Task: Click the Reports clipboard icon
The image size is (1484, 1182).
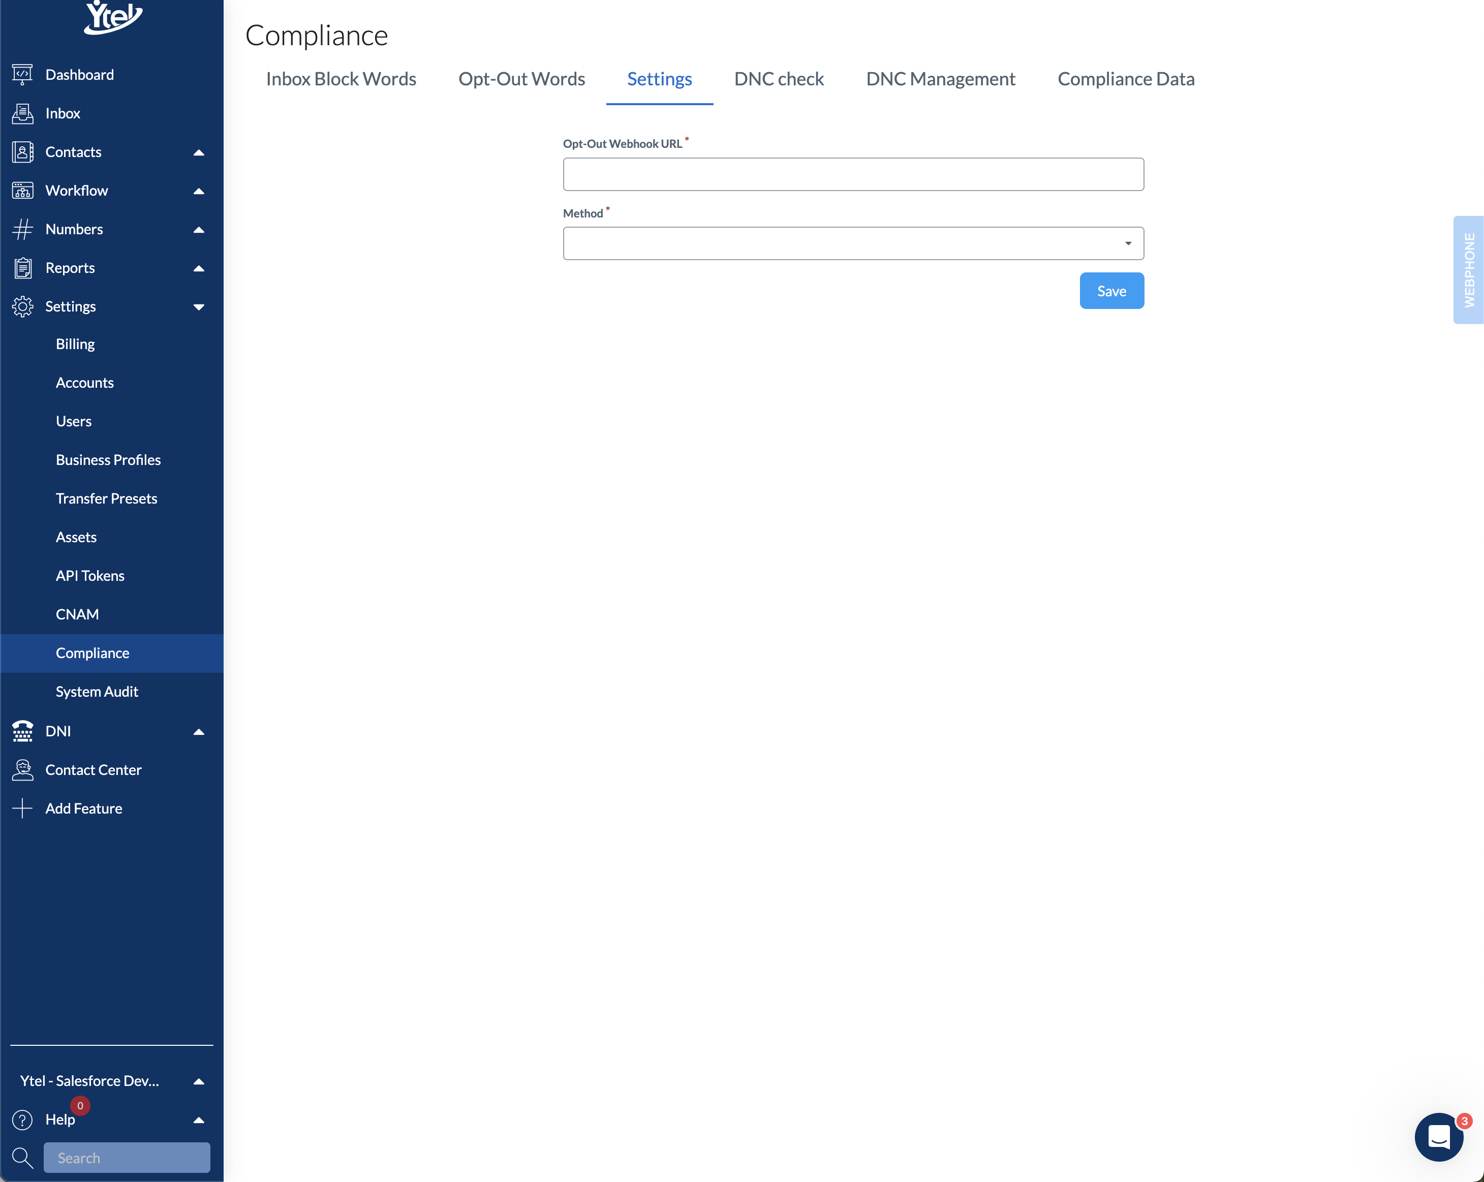Action: pyautogui.click(x=22, y=268)
